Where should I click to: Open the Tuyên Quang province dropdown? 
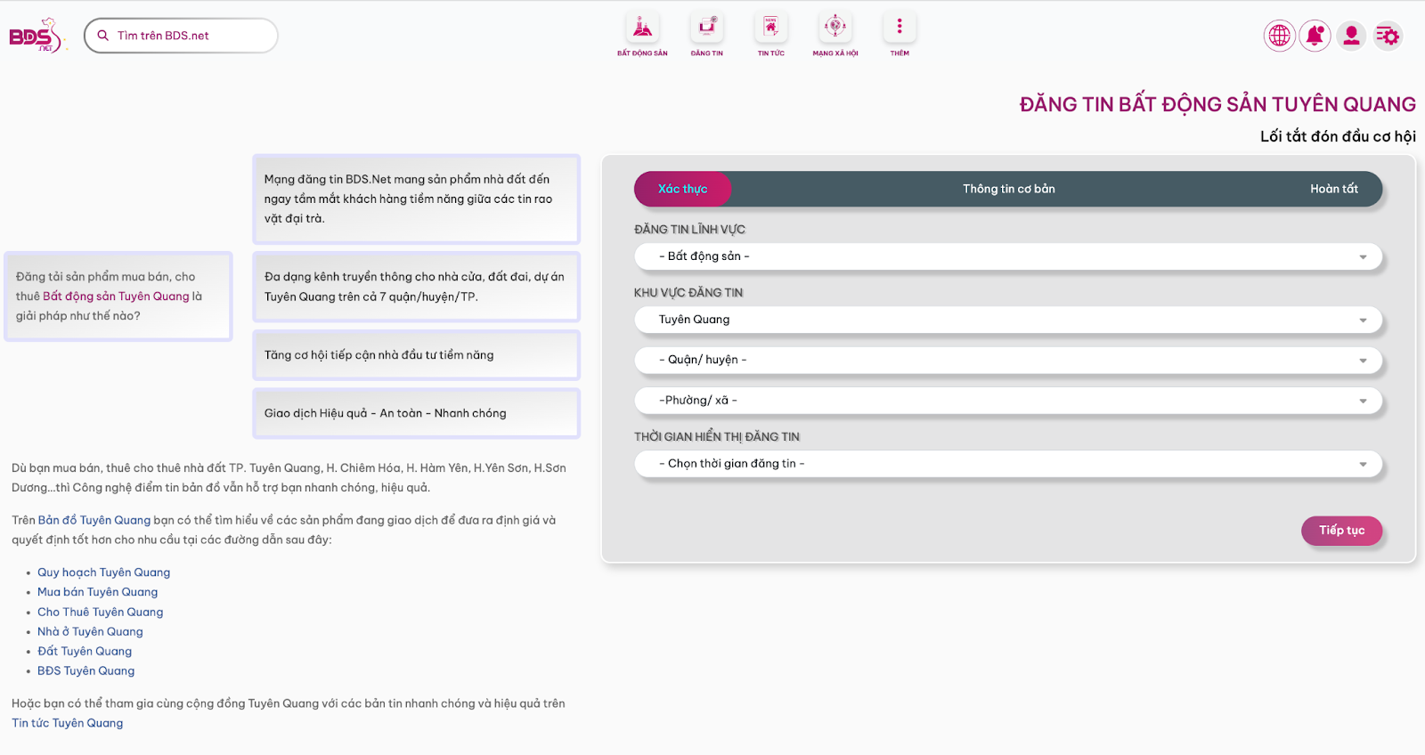click(x=1008, y=320)
